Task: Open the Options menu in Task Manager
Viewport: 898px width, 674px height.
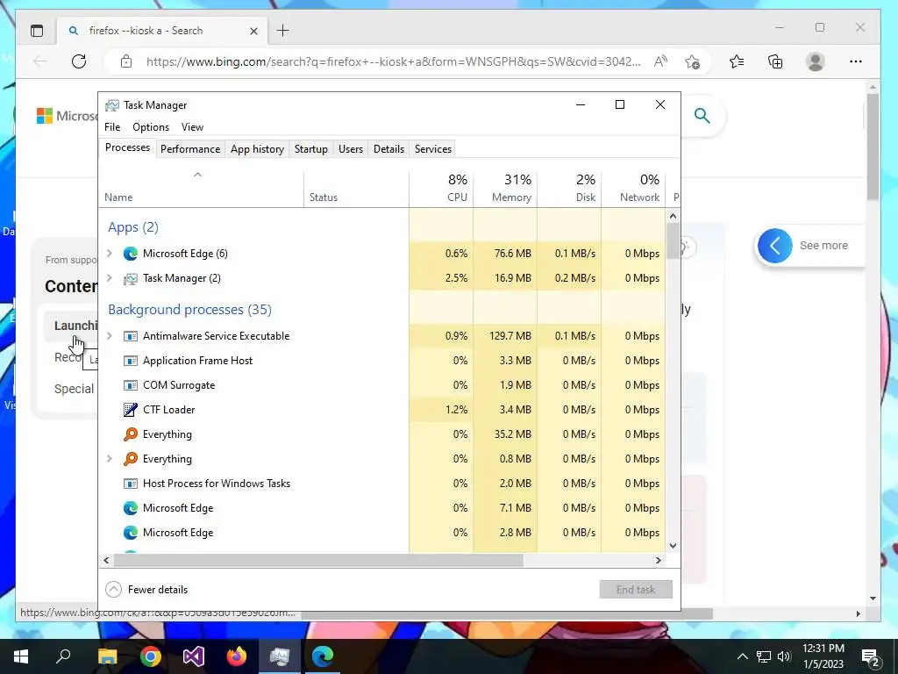Action: (151, 127)
